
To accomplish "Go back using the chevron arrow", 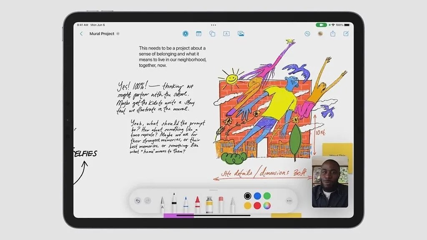I will click(x=82, y=33).
